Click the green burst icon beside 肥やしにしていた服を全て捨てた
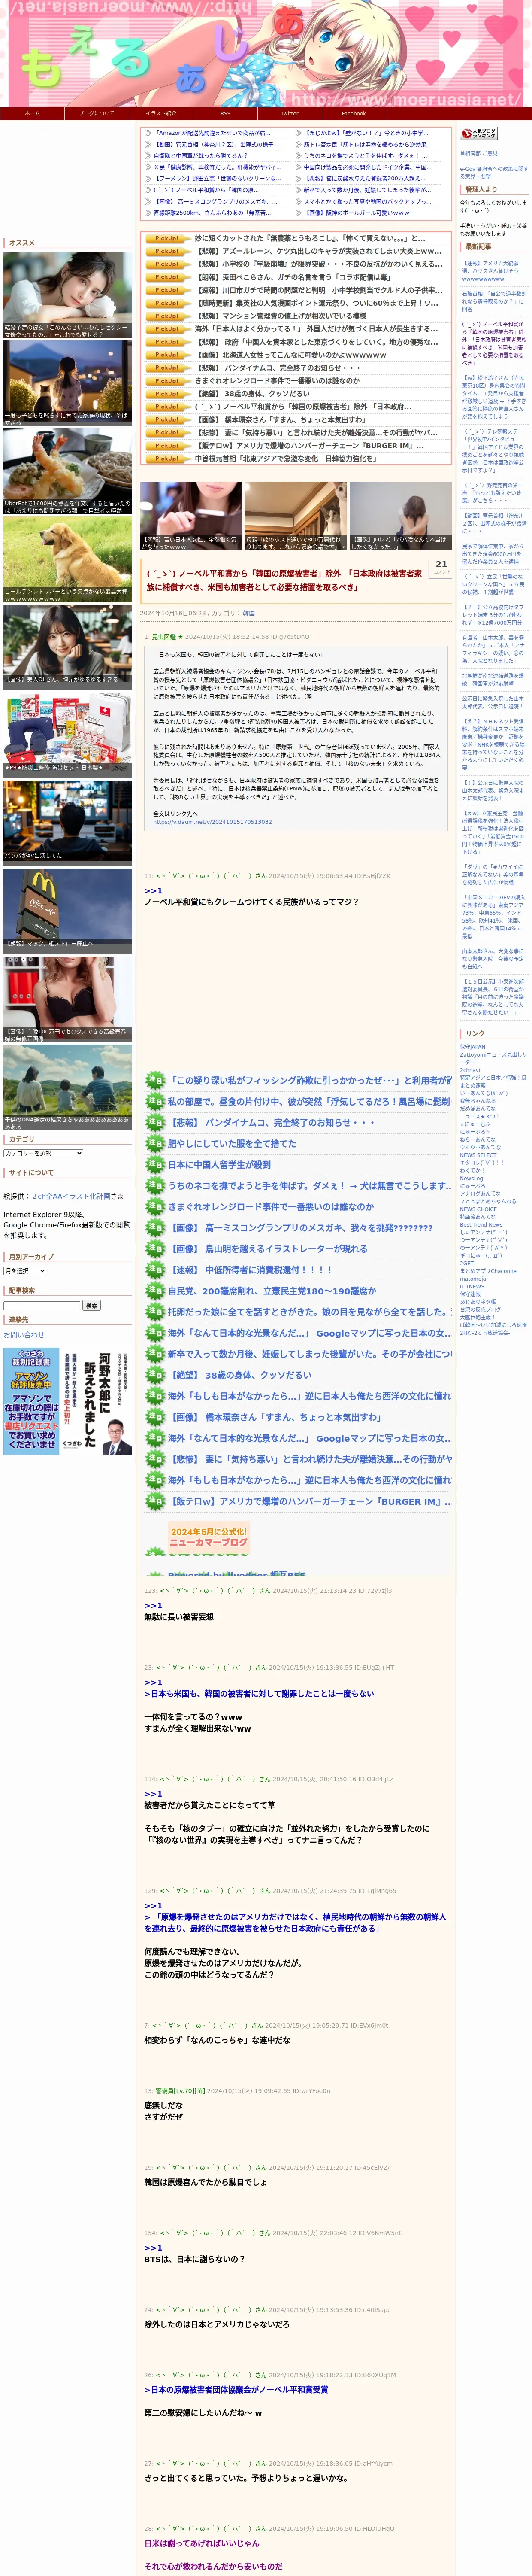The width and height of the screenshot is (532, 2576). (155, 1144)
